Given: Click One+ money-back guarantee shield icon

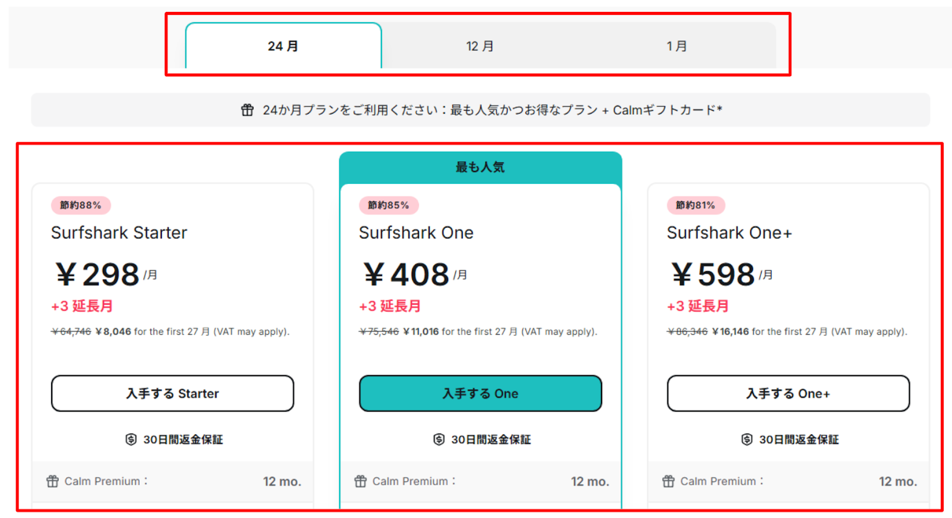Looking at the screenshot, I should 747,439.
